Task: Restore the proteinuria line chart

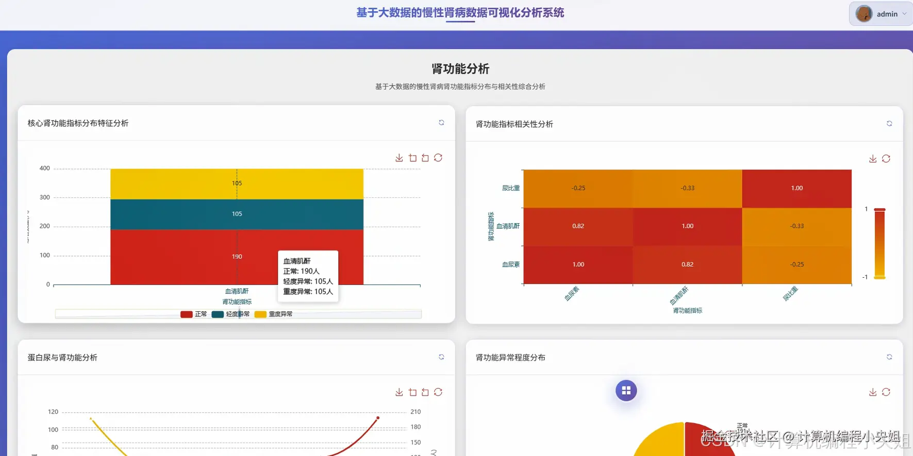Action: (438, 392)
